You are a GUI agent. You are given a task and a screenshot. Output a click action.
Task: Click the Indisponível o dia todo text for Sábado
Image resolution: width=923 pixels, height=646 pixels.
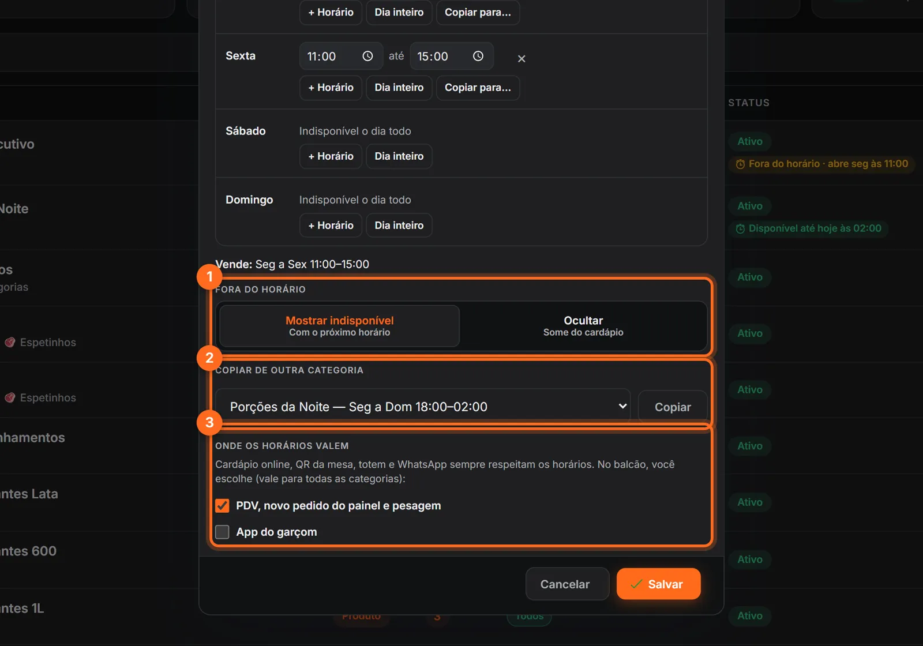point(355,131)
